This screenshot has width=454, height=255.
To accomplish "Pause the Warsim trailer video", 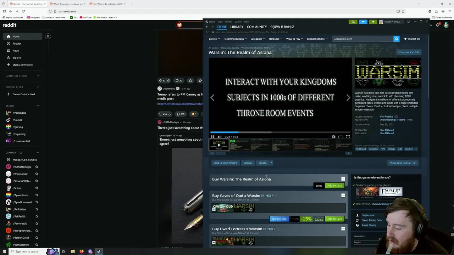I will click(213, 137).
